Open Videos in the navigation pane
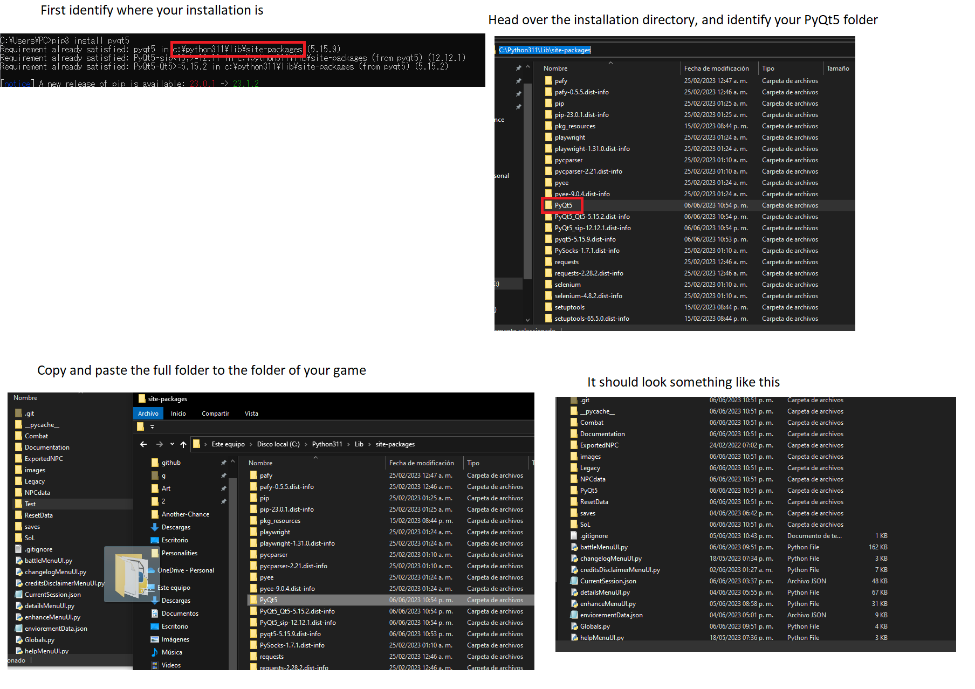Image resolution: width=975 pixels, height=689 pixels. tap(171, 665)
